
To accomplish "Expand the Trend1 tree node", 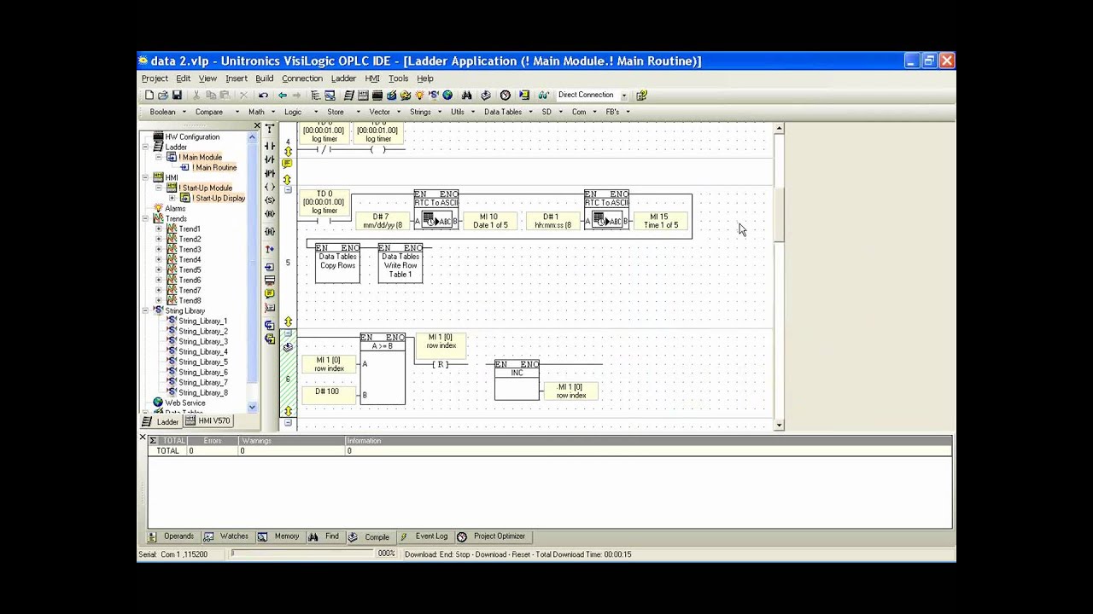I will click(x=159, y=229).
